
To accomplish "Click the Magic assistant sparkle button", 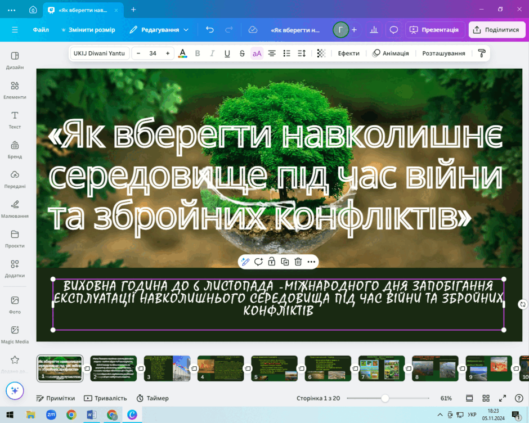I will (x=15, y=390).
